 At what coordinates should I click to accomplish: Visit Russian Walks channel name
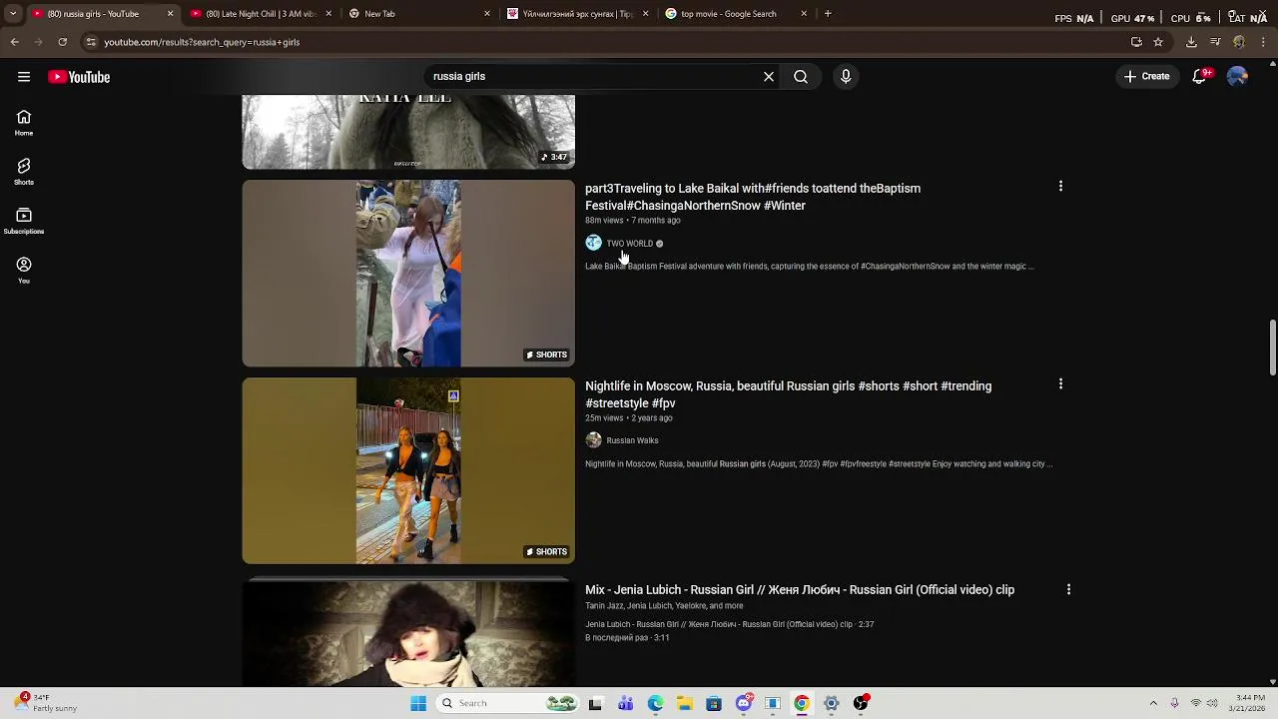coord(632,440)
